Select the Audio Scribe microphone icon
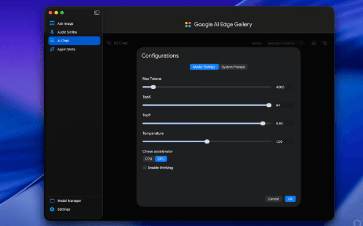This screenshot has width=363, height=226. (x=52, y=32)
